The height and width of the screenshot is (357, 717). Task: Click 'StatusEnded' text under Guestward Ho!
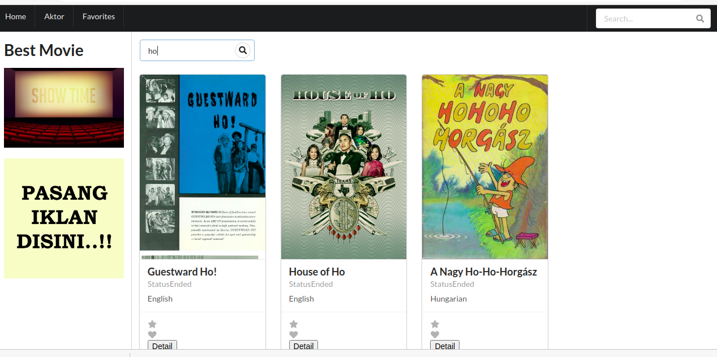pyautogui.click(x=170, y=284)
